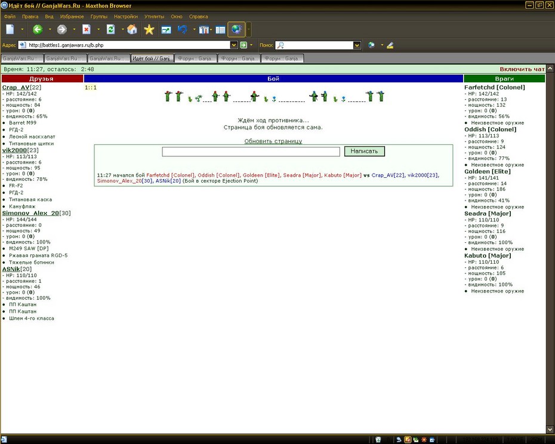Image resolution: width=555 pixels, height=444 pixels.
Task: Click the Написать button
Action: point(364,151)
